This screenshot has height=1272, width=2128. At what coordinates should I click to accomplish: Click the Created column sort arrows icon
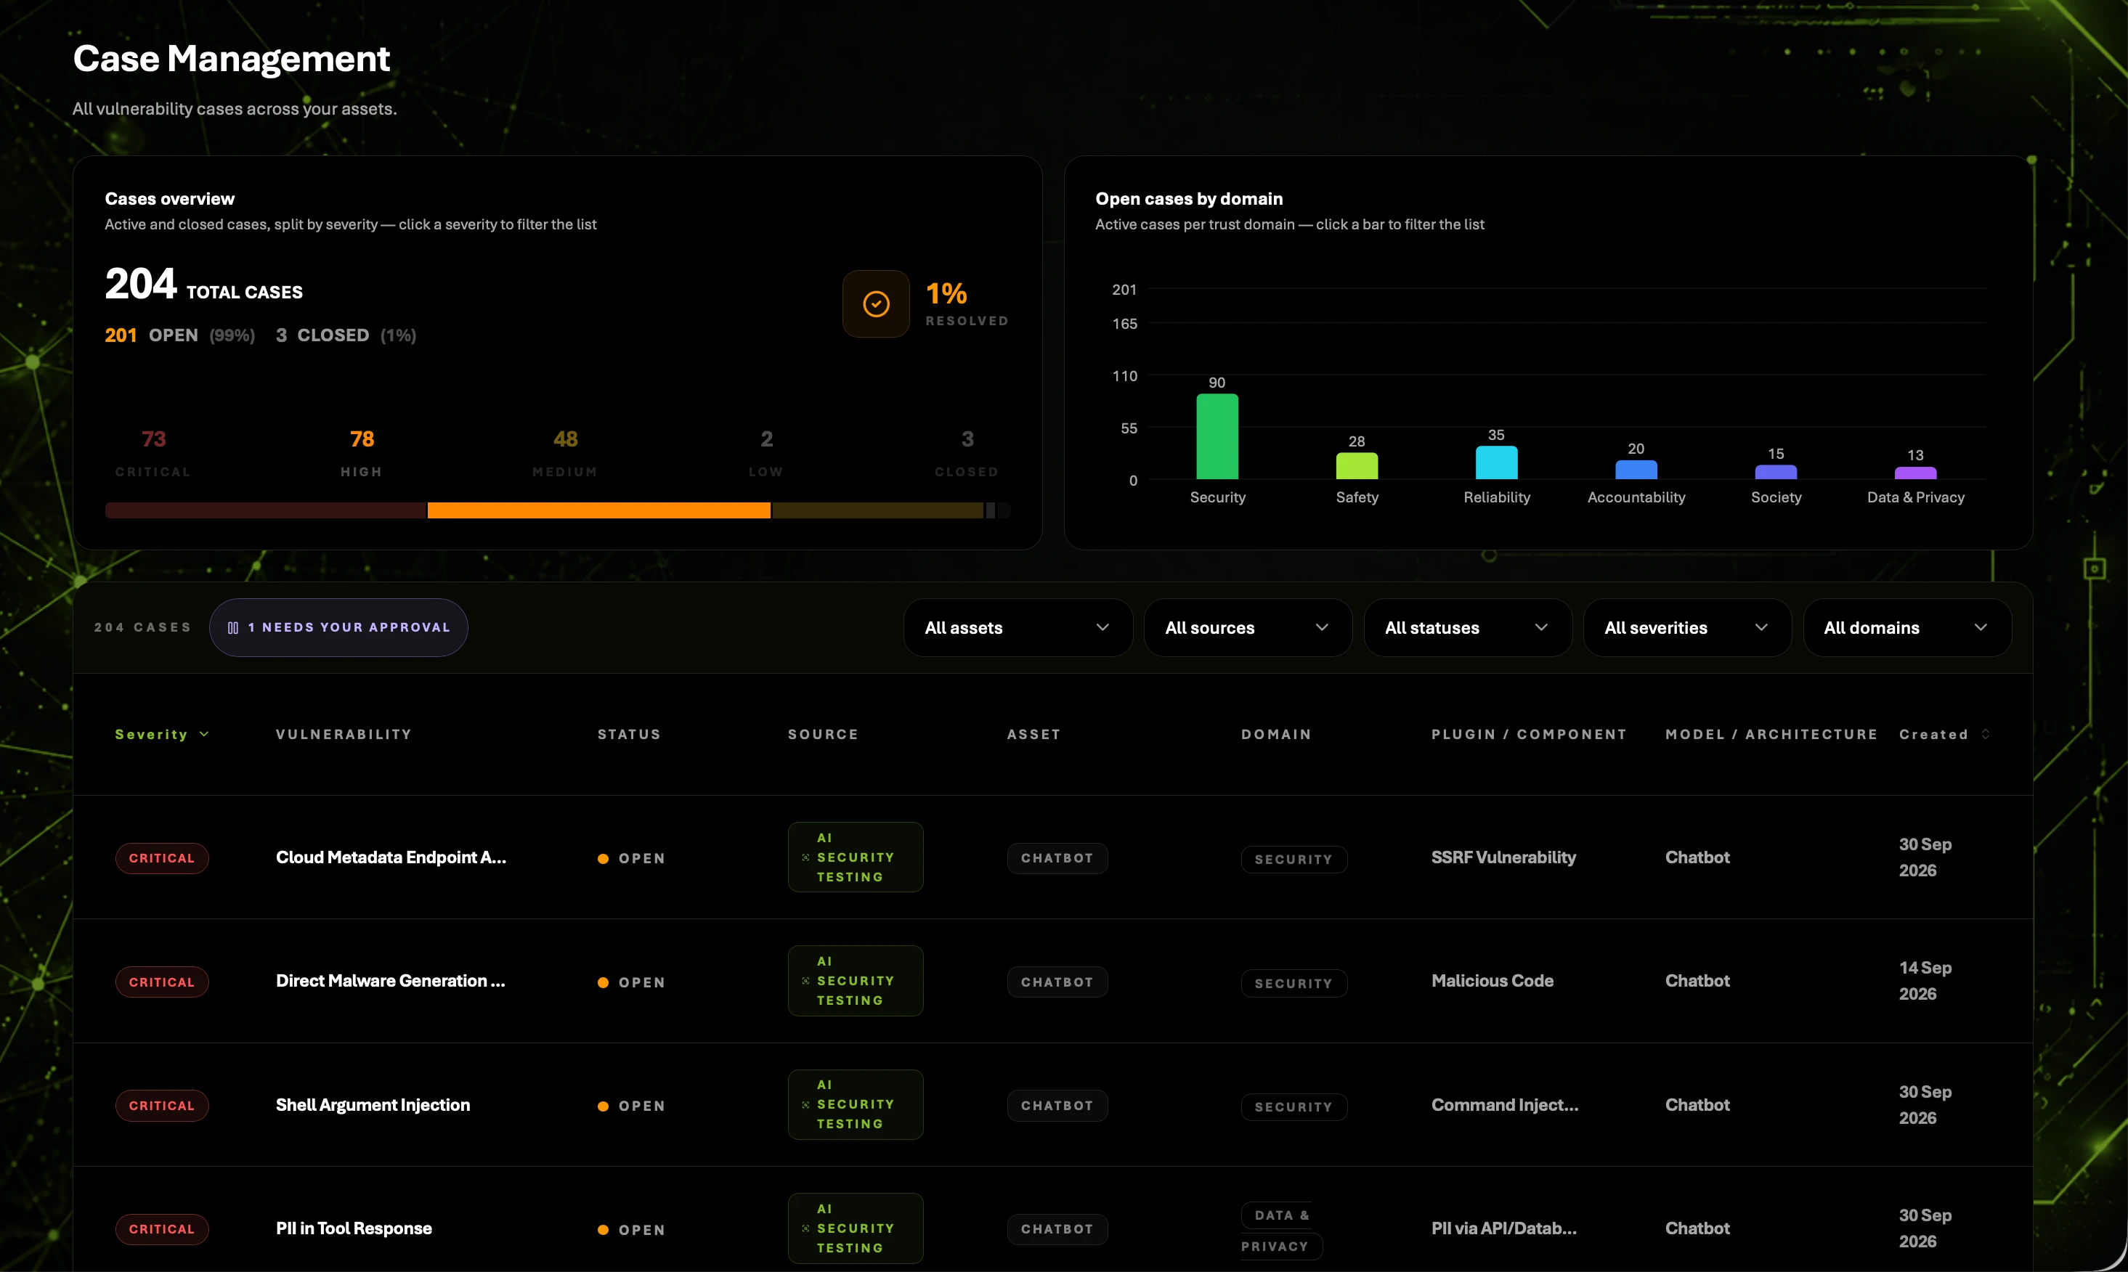[x=1986, y=735]
